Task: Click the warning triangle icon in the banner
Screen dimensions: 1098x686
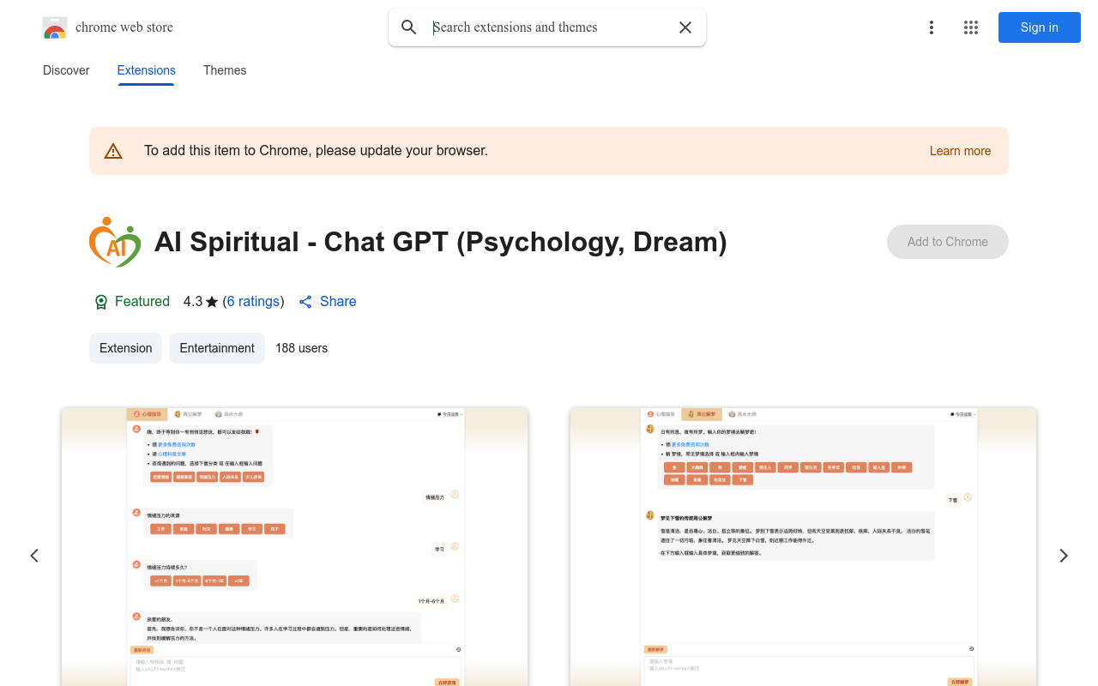Action: coord(113,151)
